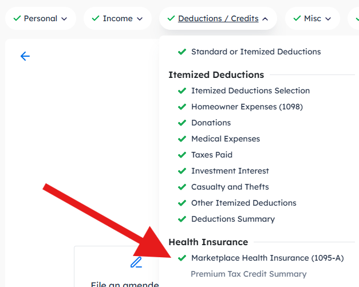Select Medical Expenses entry

(x=226, y=139)
